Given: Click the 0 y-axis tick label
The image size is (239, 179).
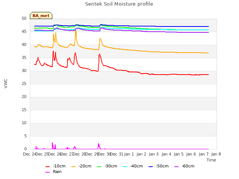Looking at the screenshot, I should click(x=25, y=149).
